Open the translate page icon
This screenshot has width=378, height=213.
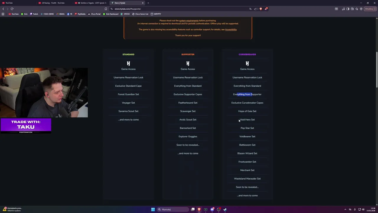click(x=250, y=9)
